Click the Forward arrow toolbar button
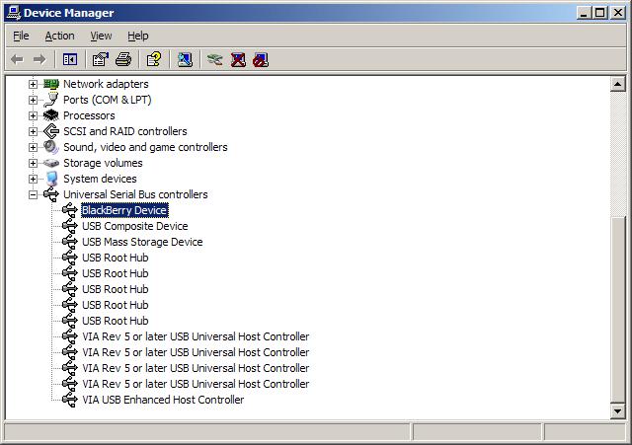This screenshot has height=445, width=632. (x=39, y=59)
